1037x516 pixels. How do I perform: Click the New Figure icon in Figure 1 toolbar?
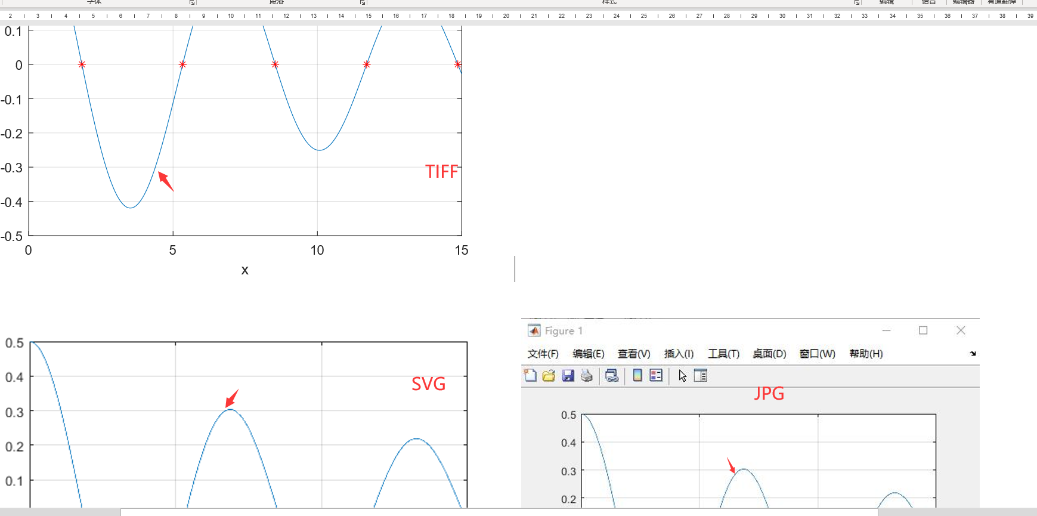[x=530, y=375]
